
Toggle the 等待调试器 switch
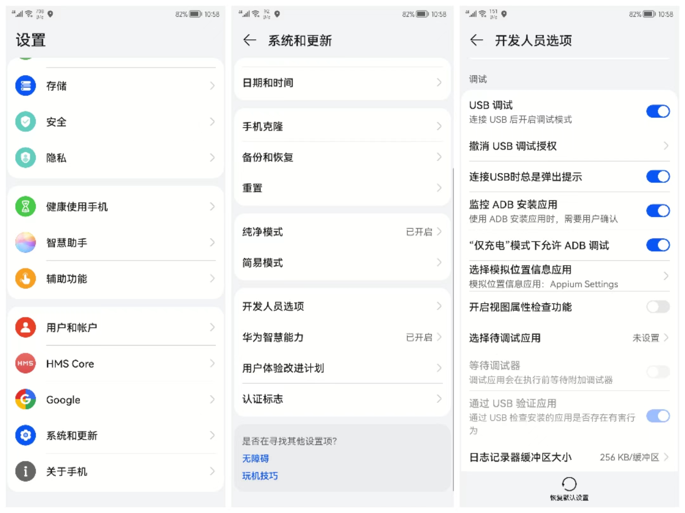coord(658,372)
